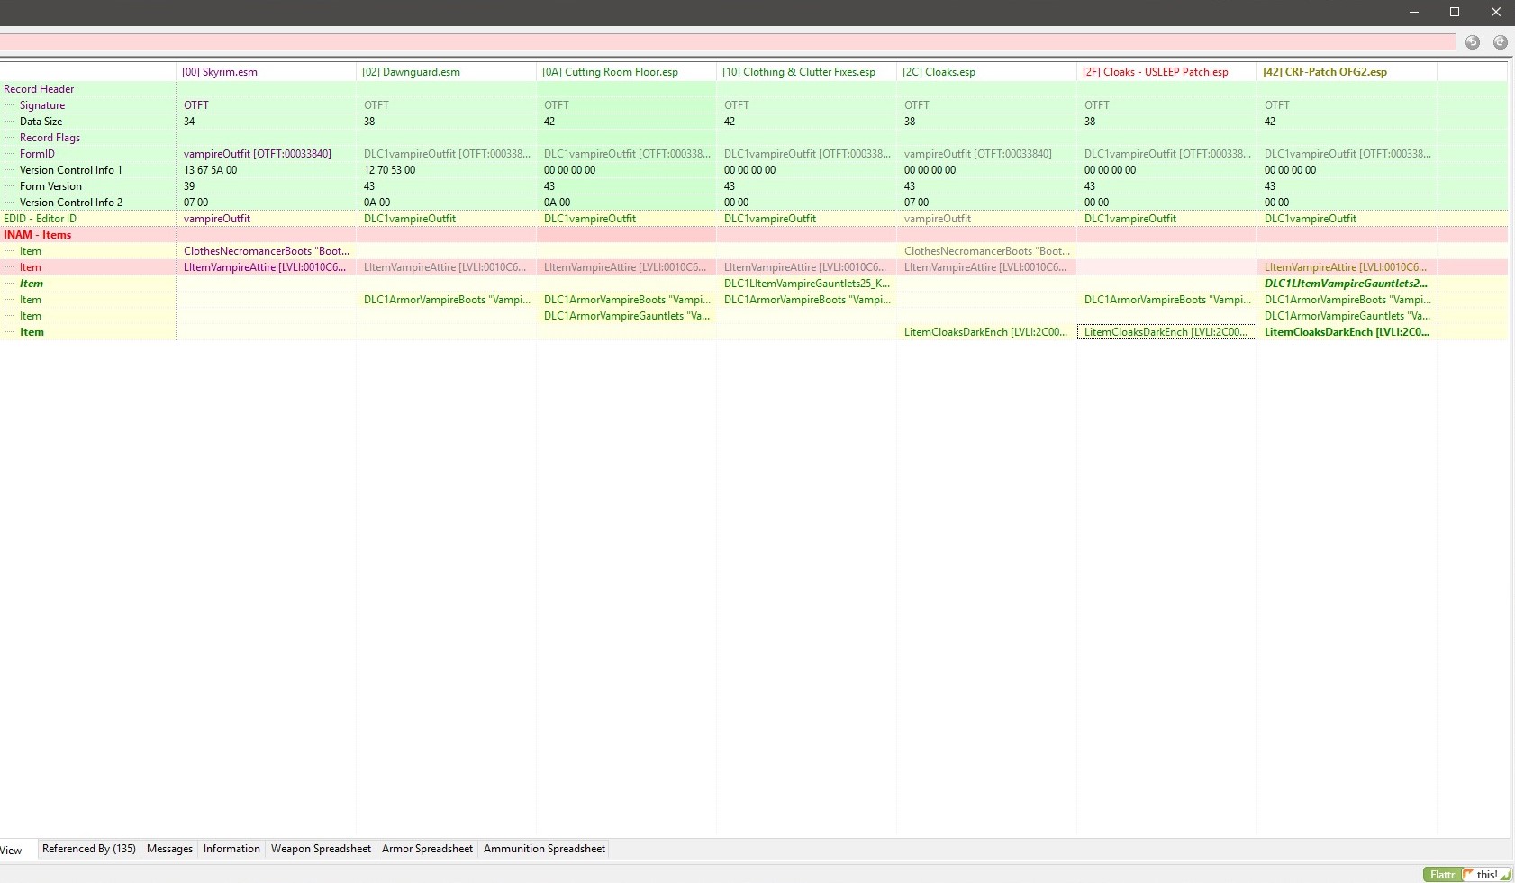Viewport: 1515px width, 883px height.
Task: Click LitemCloaksDarkEnch cell under Cloaks.esp
Action: tap(986, 332)
